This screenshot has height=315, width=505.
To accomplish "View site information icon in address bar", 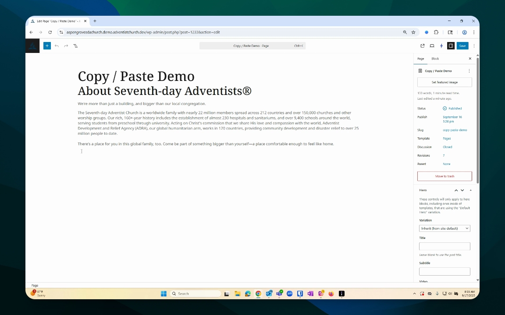I will [61, 32].
